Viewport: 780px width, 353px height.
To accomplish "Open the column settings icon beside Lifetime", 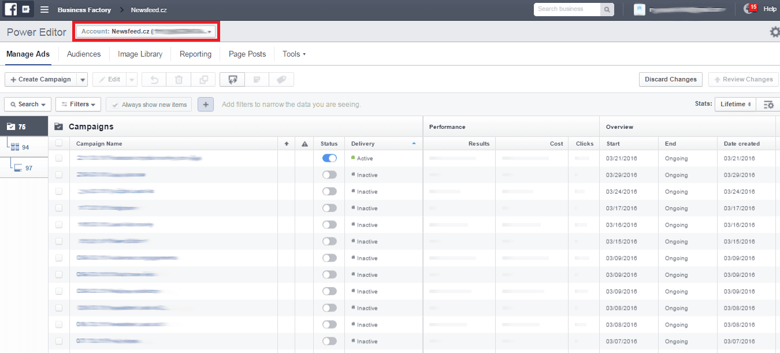I will pos(768,105).
